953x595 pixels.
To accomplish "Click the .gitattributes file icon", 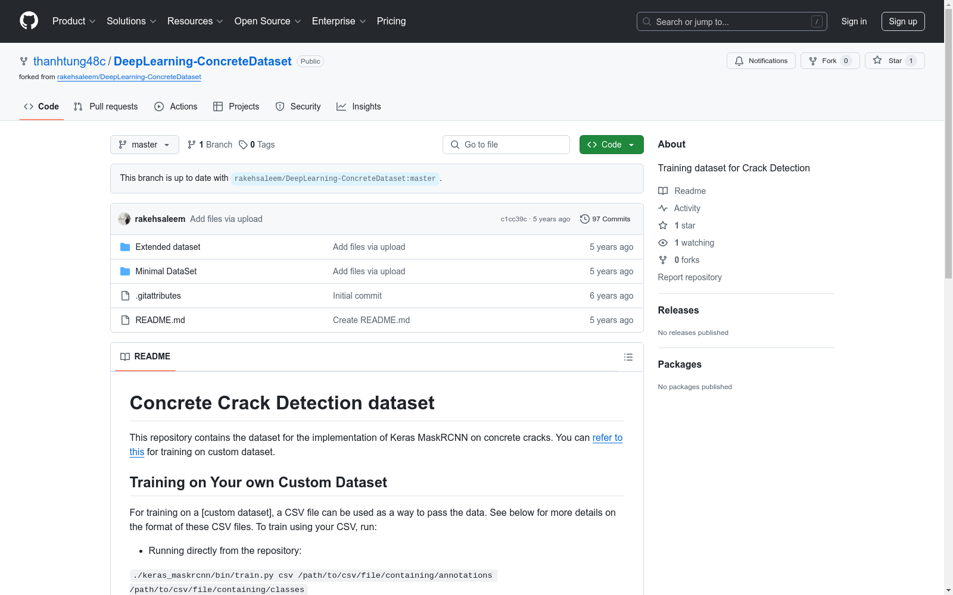I will point(125,296).
